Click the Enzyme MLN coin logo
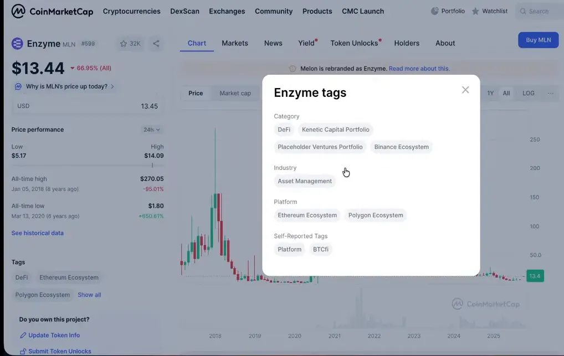Screen dimensions: 564x356 18,44
